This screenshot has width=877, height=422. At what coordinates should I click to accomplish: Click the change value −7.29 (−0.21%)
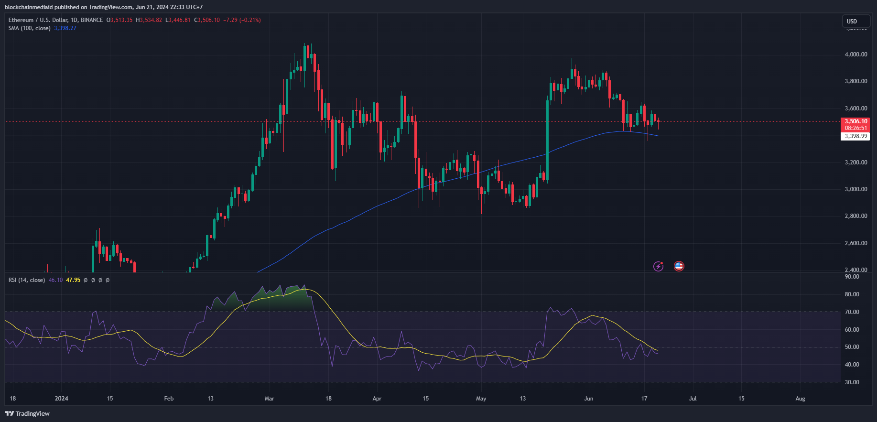click(x=243, y=20)
